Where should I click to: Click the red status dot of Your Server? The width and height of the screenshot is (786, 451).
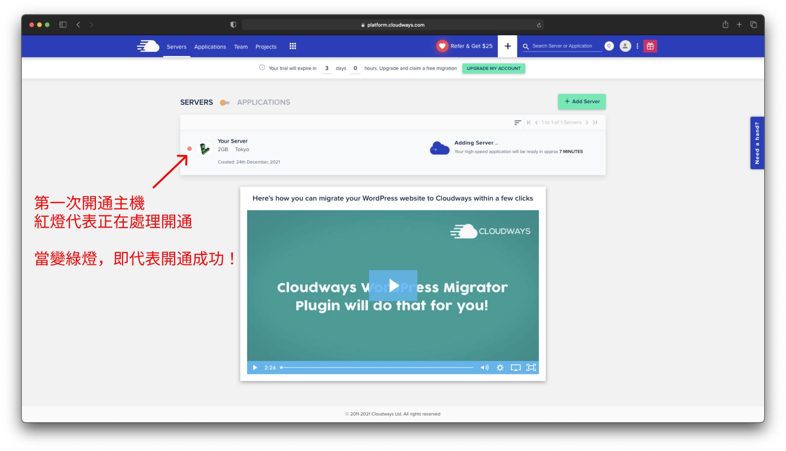click(x=189, y=149)
